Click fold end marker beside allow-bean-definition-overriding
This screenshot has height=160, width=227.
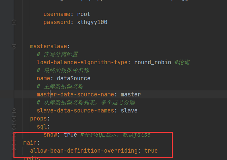(14, 151)
